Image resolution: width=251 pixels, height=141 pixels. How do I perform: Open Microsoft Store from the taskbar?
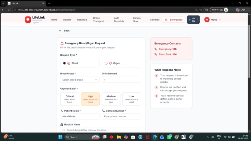point(133,137)
